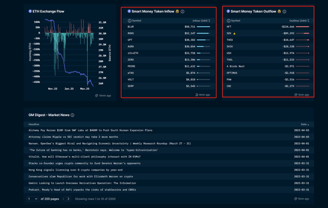Select SERP in the inflow table
328x208 pixels.
pyautogui.click(x=130, y=86)
